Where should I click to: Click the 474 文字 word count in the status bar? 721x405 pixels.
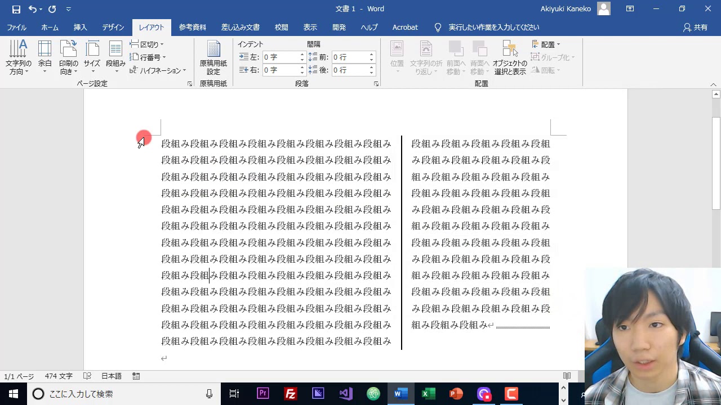59,376
